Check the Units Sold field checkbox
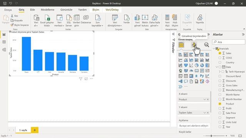 point(220,122)
